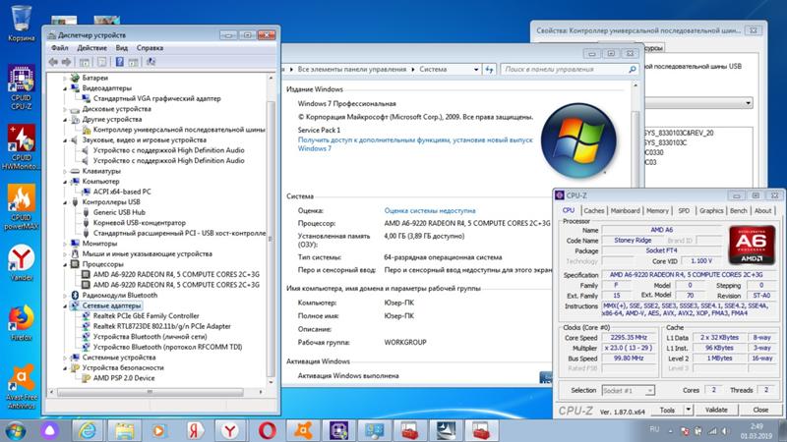Expand the Дисковые устройства node
This screenshot has height=442, width=787.
pyautogui.click(x=65, y=109)
